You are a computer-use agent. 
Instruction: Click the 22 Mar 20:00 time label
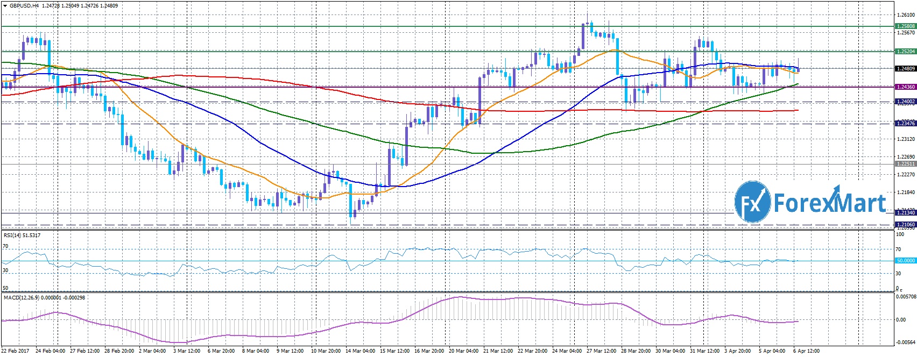(x=533, y=351)
